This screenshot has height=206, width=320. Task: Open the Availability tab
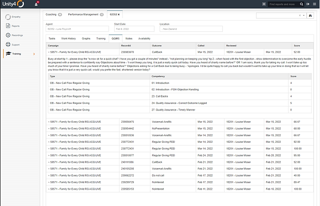pyautogui.click(x=144, y=38)
